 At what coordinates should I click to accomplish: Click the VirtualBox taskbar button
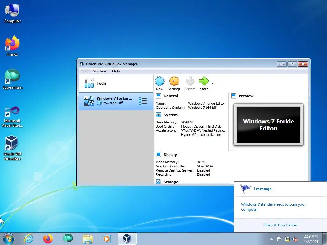coord(127,239)
